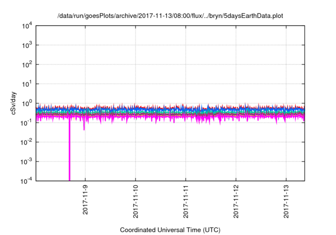Image resolution: width=336 pixels, height=235 pixels.
Task: Click the 2017-11-12 date label
Action: click(236, 201)
